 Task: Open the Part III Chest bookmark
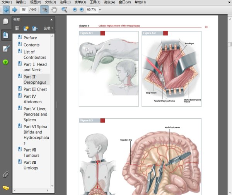point(35,89)
